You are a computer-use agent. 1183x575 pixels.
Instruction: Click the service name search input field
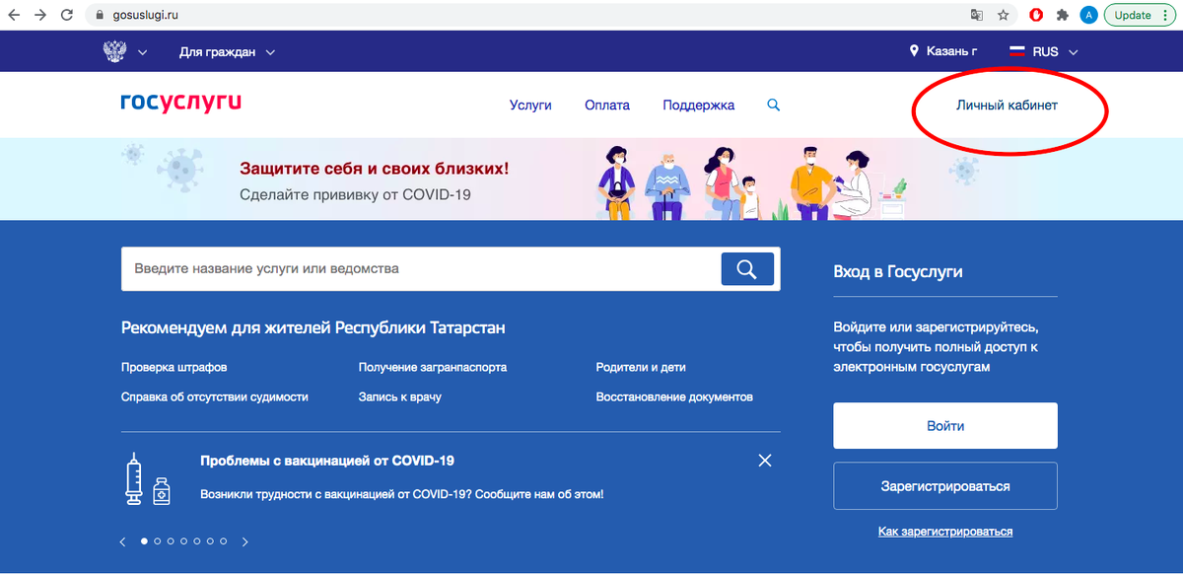tap(419, 268)
